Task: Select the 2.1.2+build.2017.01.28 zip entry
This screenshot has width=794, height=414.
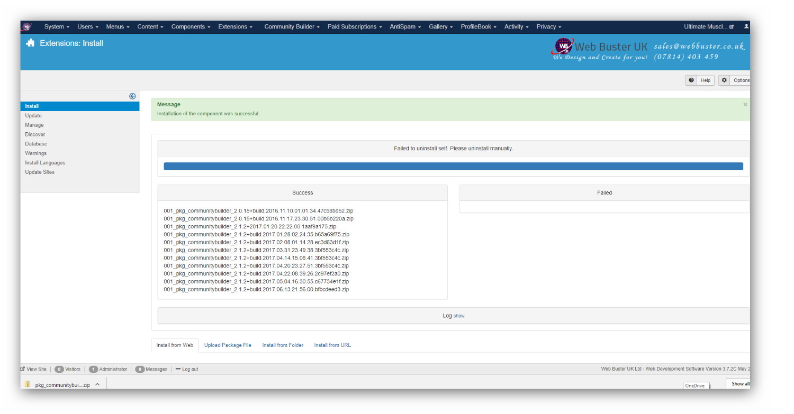Action: [256, 234]
